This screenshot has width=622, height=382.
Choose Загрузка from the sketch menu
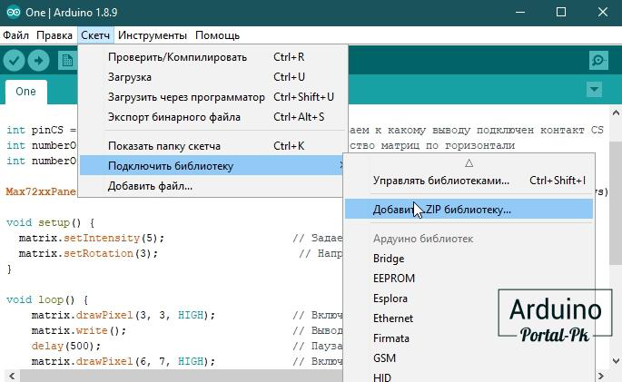tap(213, 77)
